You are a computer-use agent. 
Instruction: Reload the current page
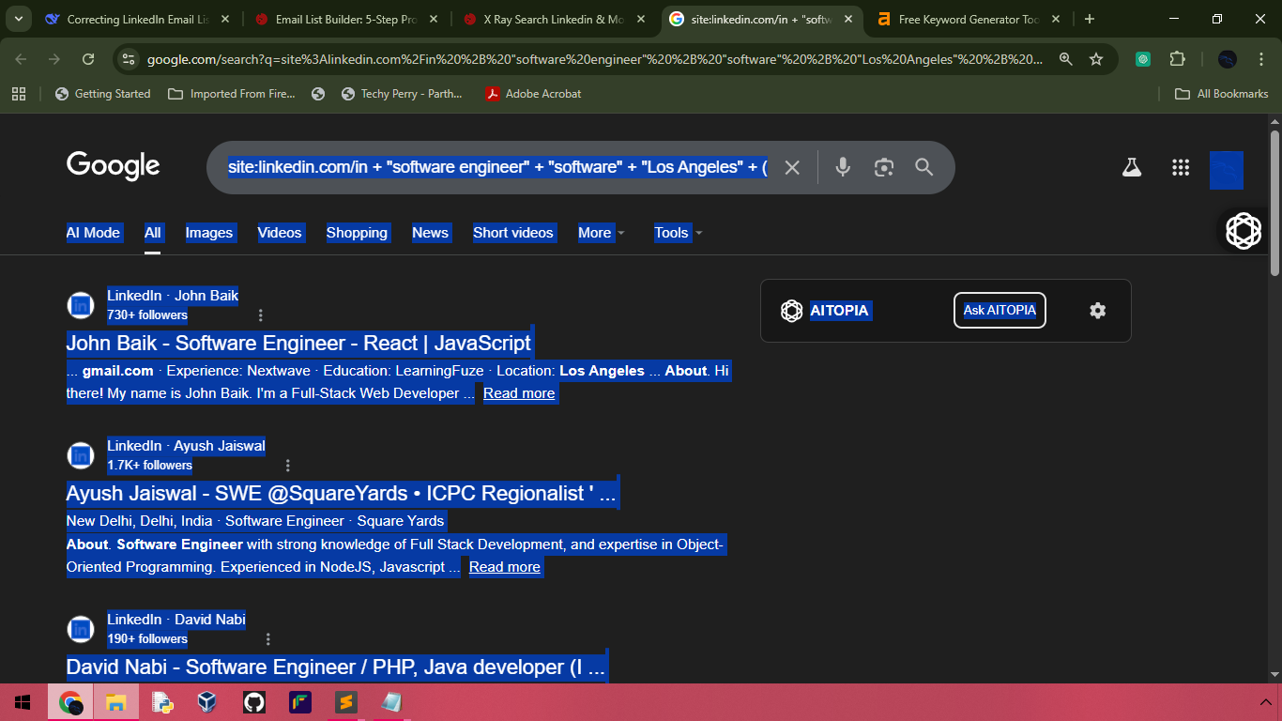click(88, 59)
